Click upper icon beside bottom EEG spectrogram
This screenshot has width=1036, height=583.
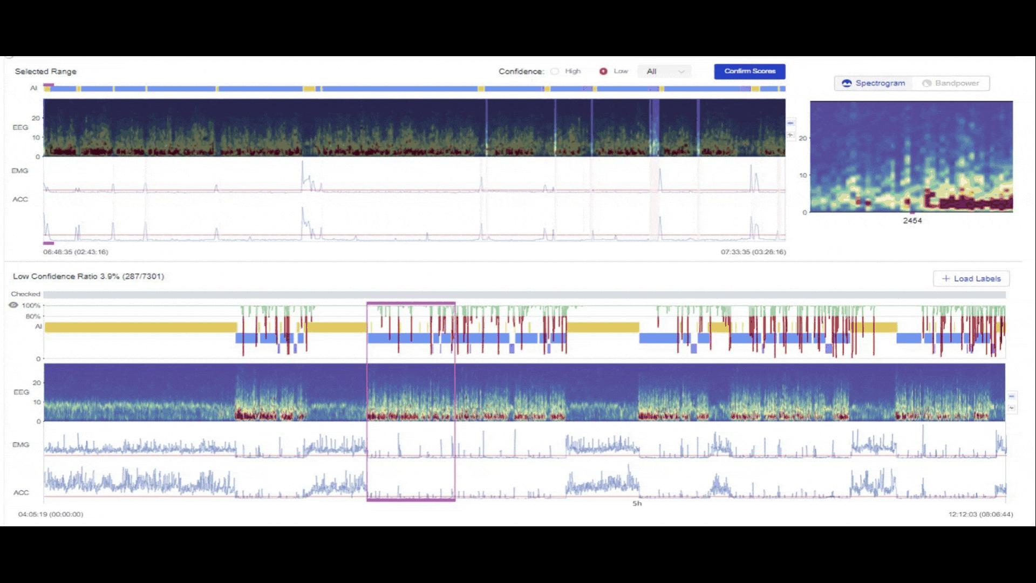(x=1012, y=396)
